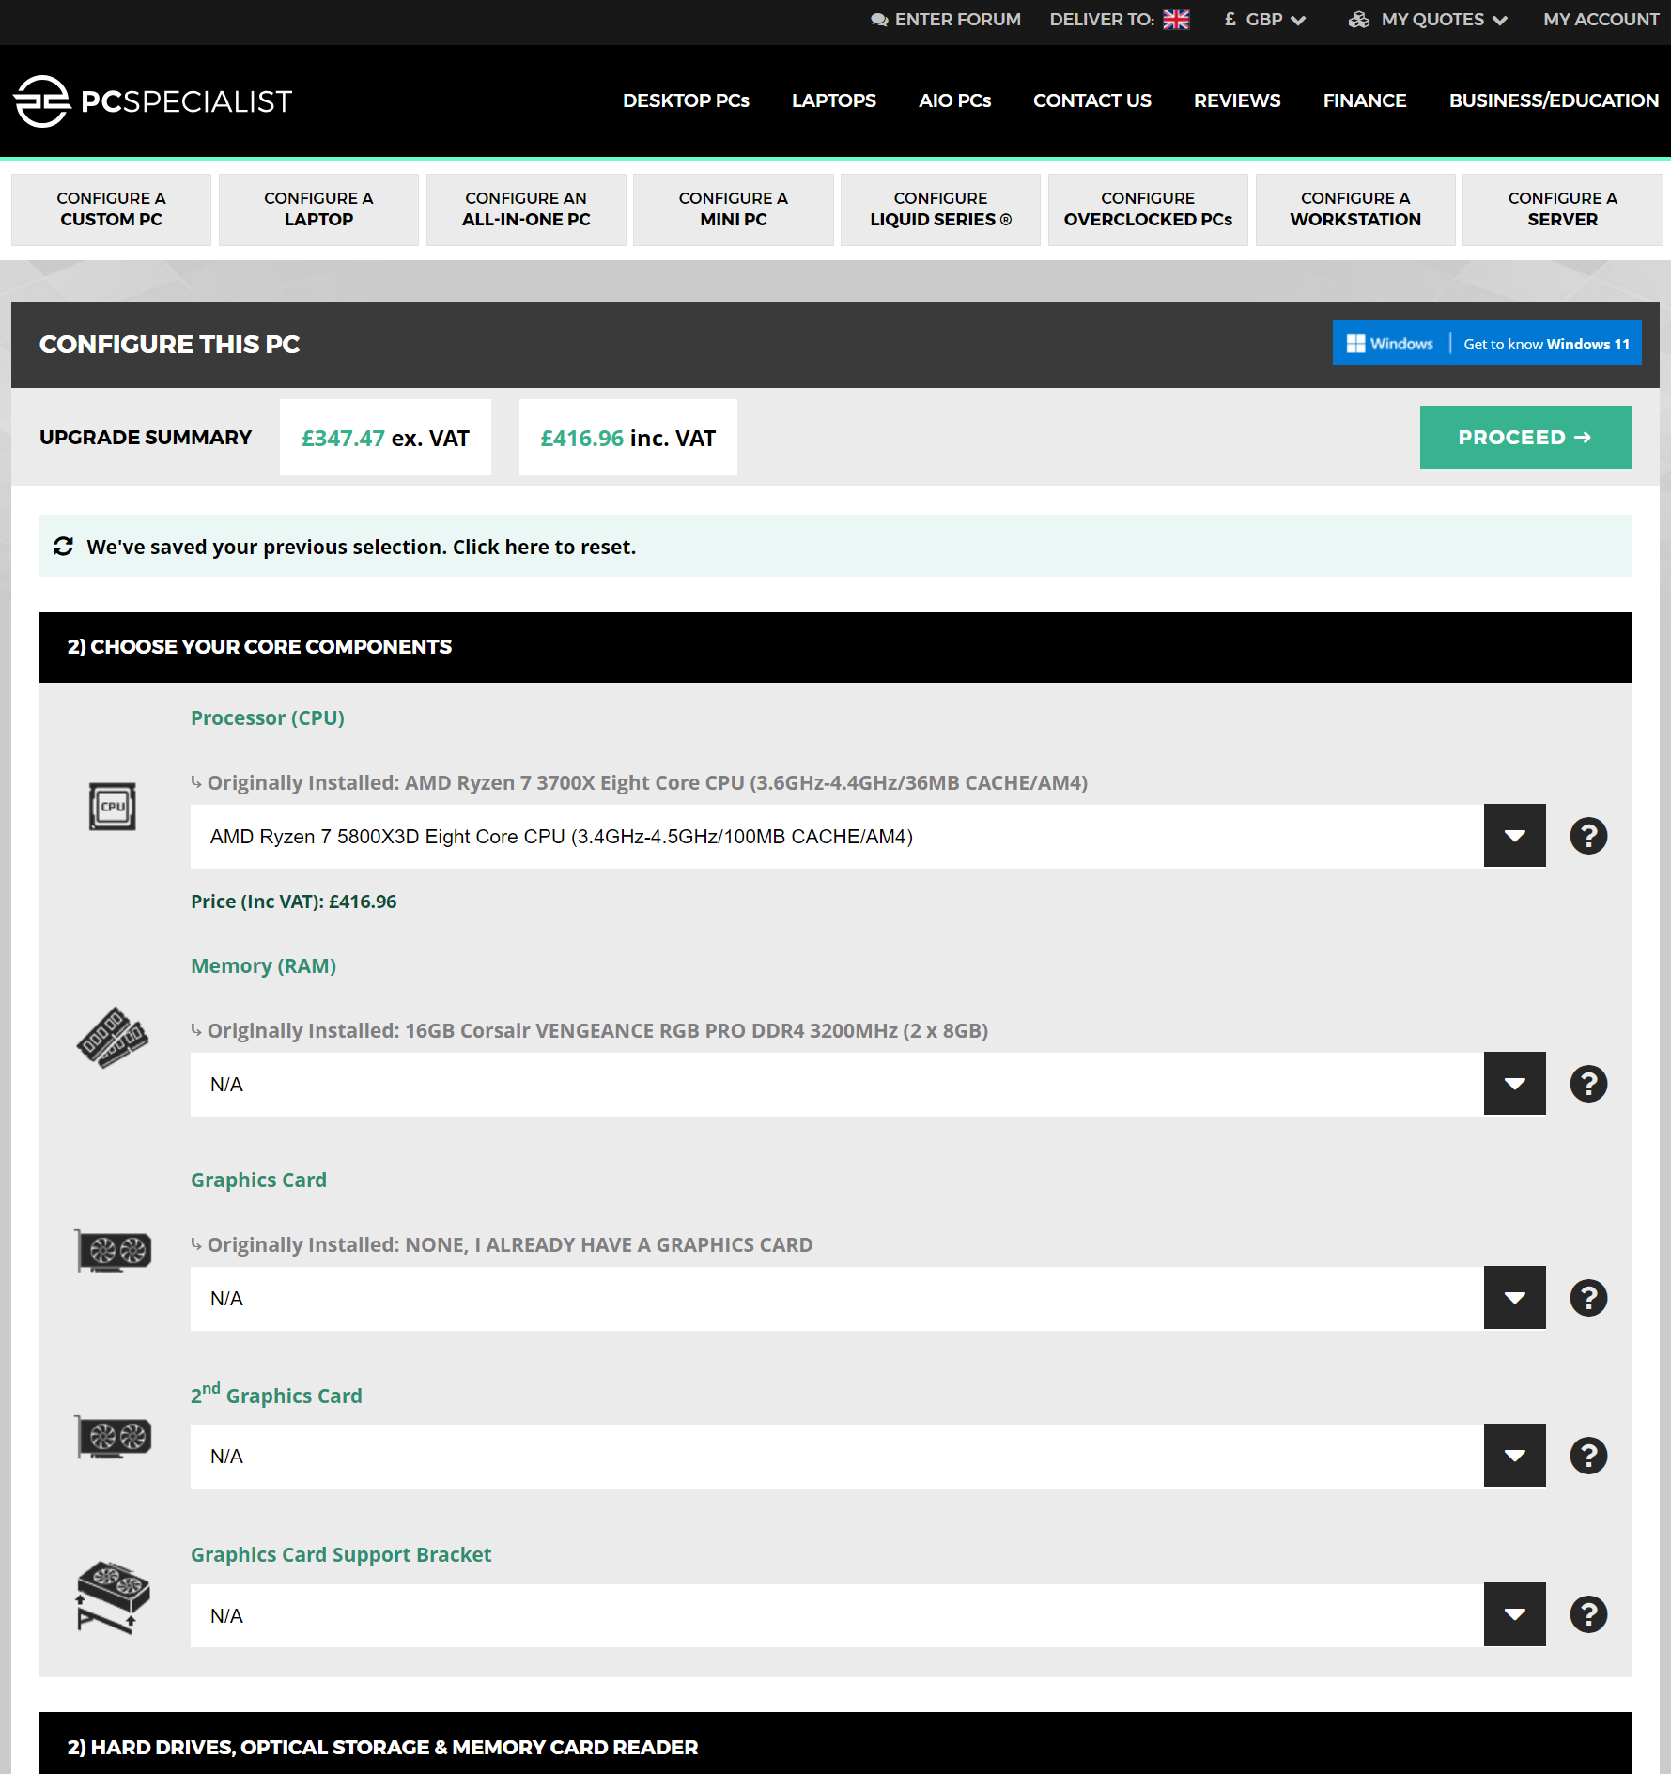The height and width of the screenshot is (1774, 1671).
Task: Open My Account link
Action: click(1601, 20)
